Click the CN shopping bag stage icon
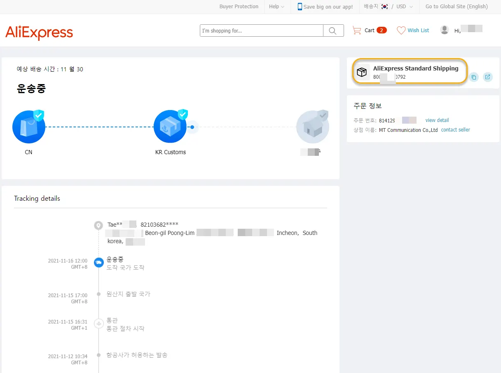This screenshot has height=373, width=501. pos(28,126)
